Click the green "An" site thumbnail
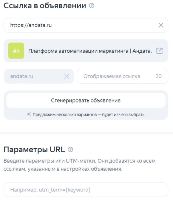The height and width of the screenshot is (201, 173). pyautogui.click(x=16, y=51)
